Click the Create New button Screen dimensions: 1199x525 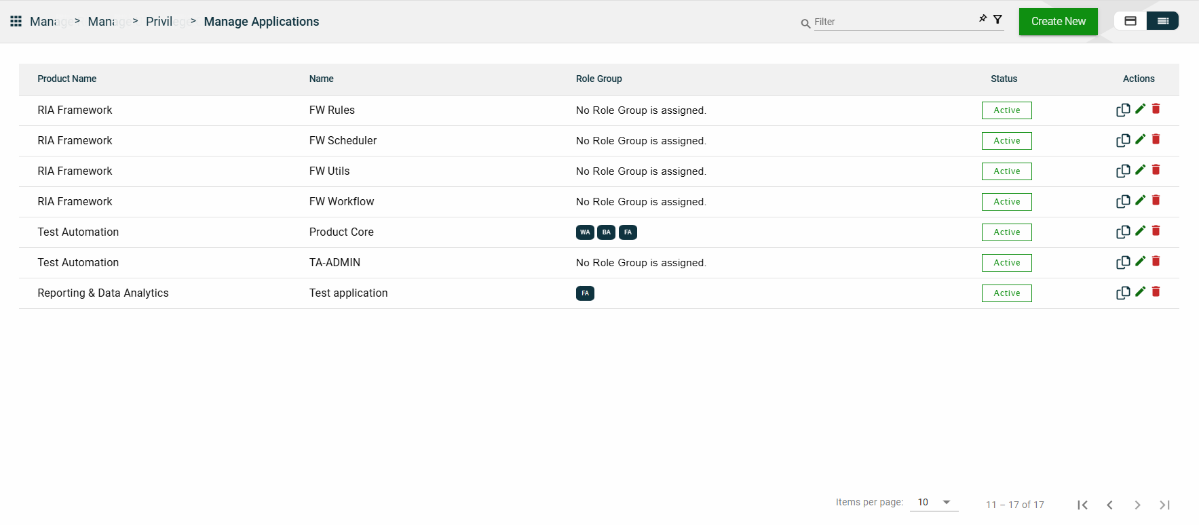click(1058, 22)
